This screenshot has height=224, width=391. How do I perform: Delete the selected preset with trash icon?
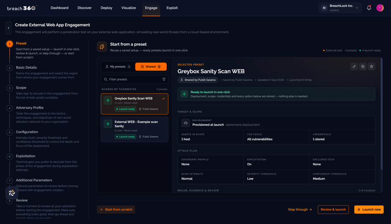tap(371, 67)
